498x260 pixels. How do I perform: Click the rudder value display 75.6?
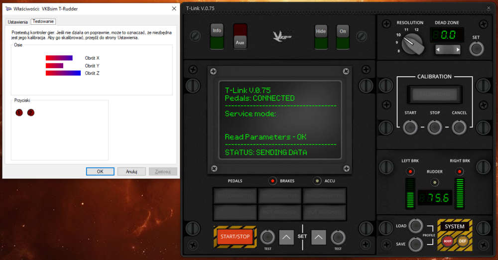[x=434, y=198]
